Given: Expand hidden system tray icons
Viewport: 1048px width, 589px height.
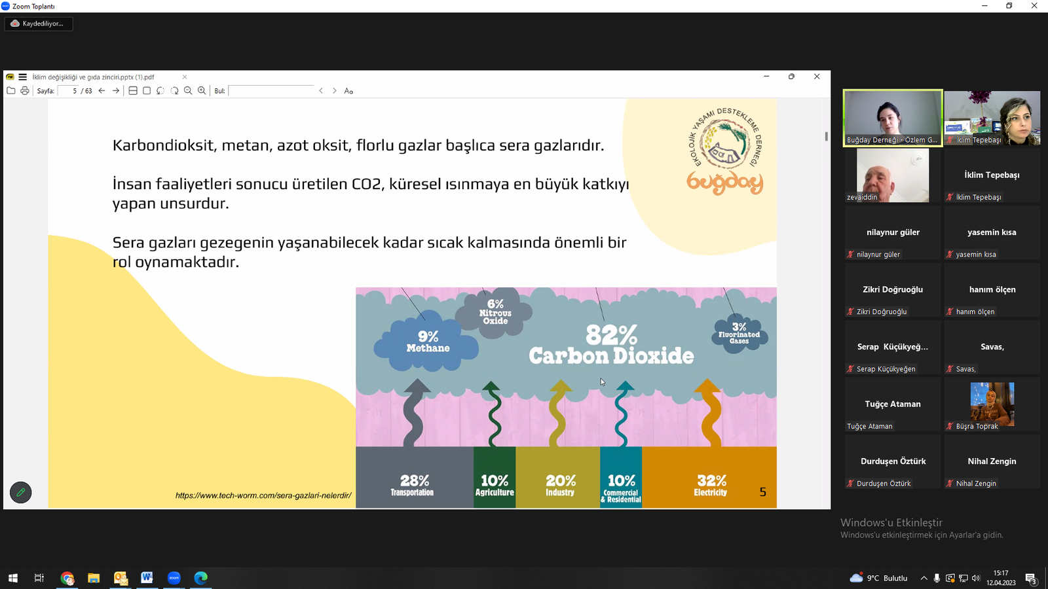Looking at the screenshot, I should (x=924, y=578).
